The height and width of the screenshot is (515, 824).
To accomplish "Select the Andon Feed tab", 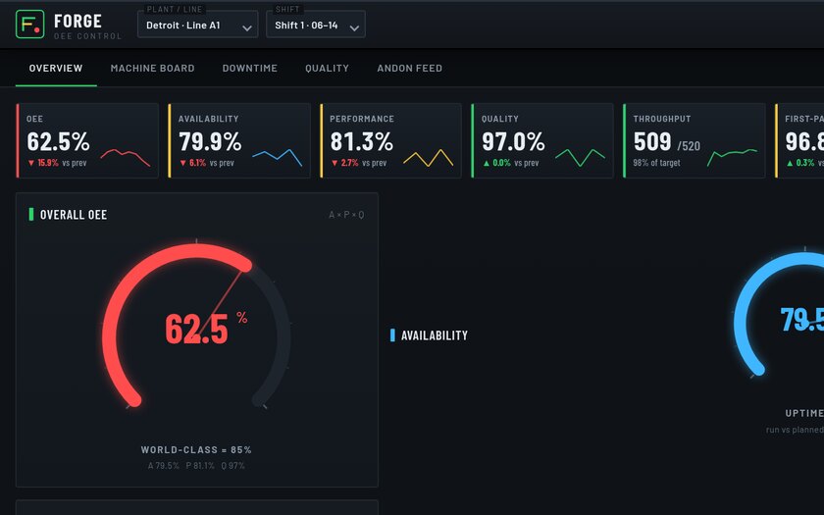I will (409, 69).
